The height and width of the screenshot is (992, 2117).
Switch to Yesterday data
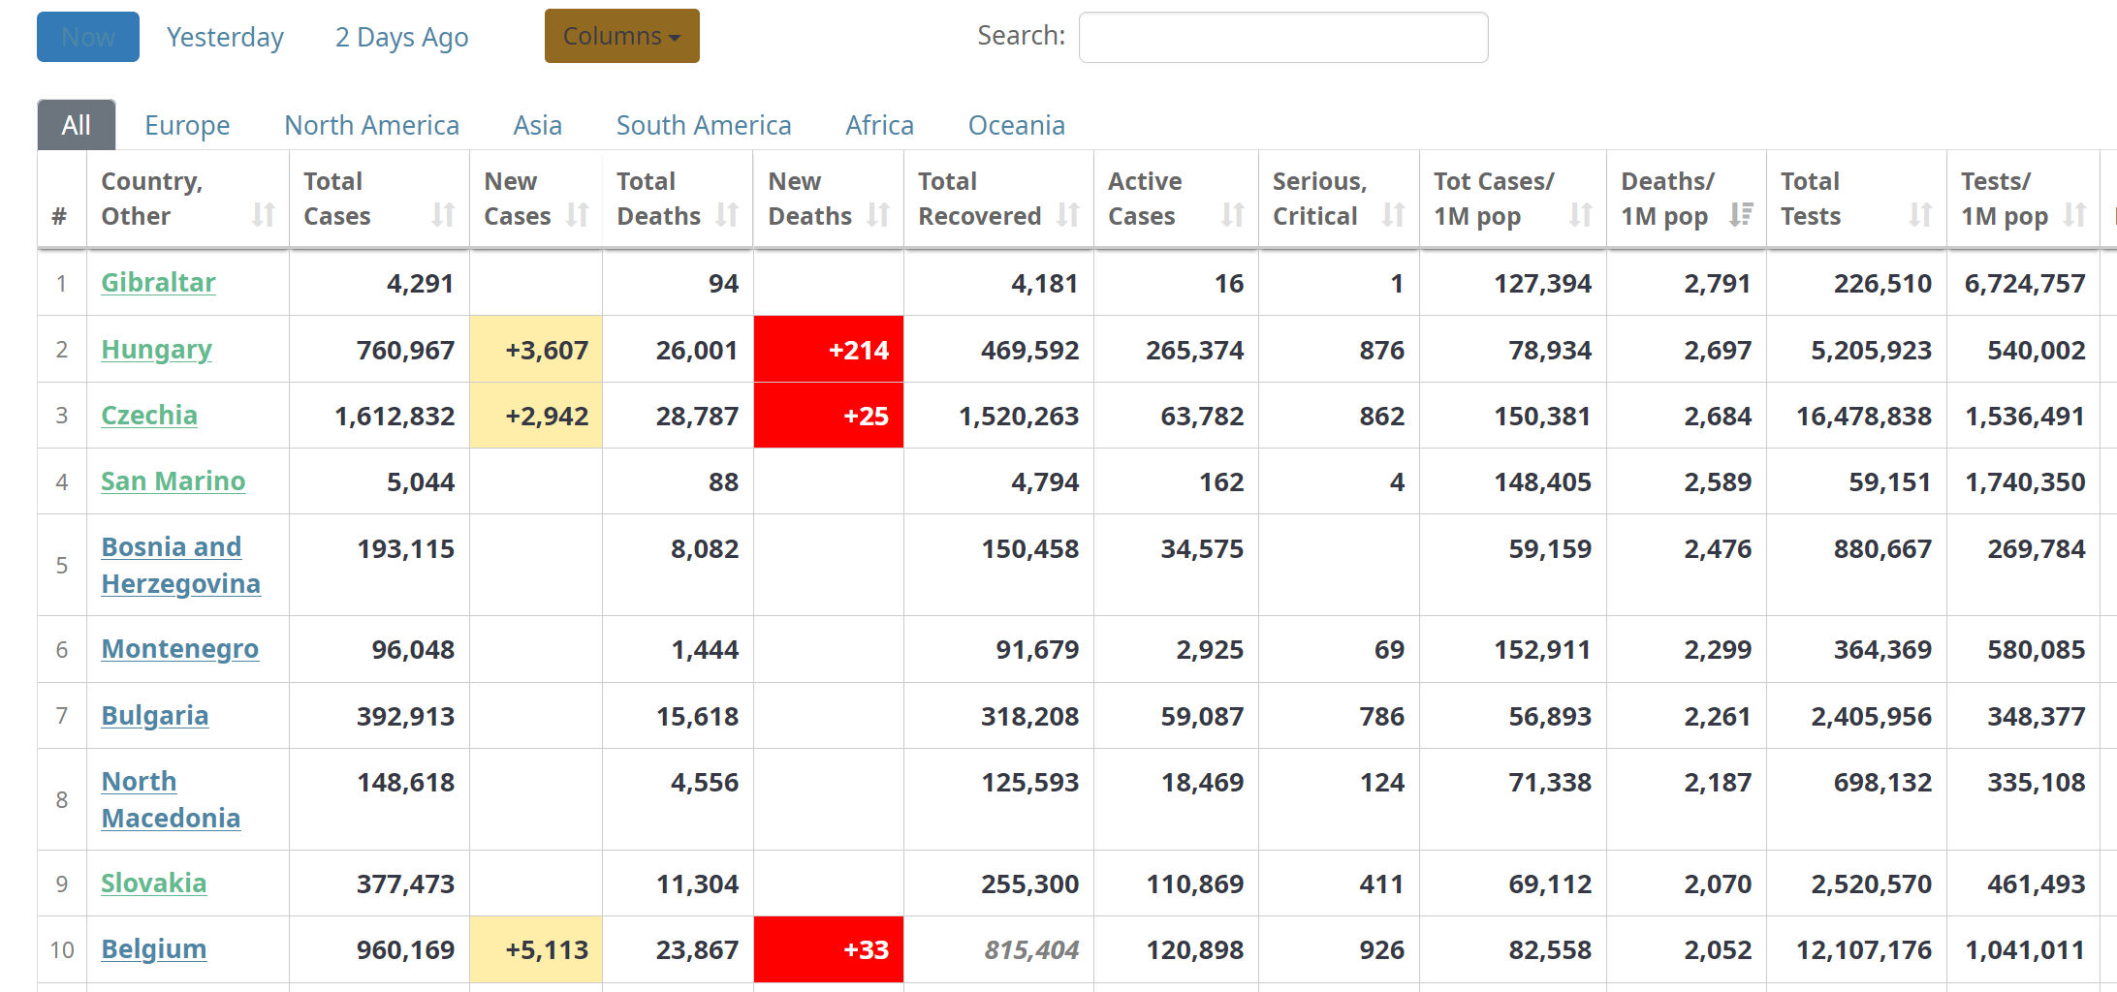pos(225,37)
